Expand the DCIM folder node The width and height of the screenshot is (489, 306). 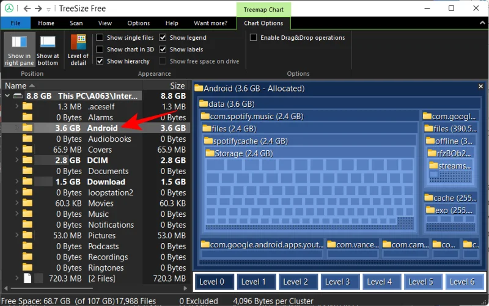click(x=17, y=160)
